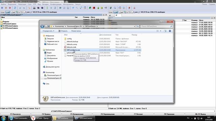Open left Total Commander panel directory history dropdown
The height and width of the screenshot is (121, 216).
[106, 15]
